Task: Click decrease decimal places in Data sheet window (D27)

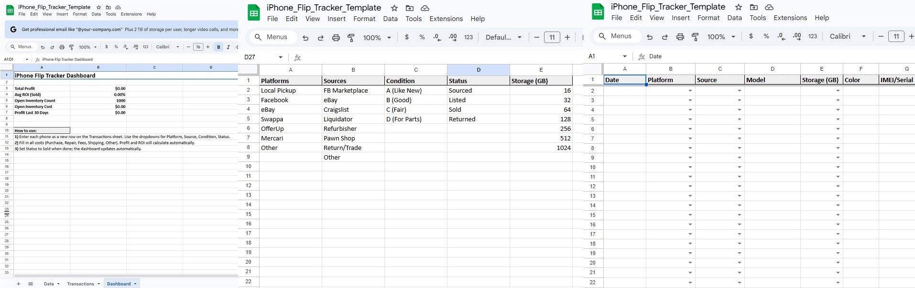Action: click(x=437, y=37)
